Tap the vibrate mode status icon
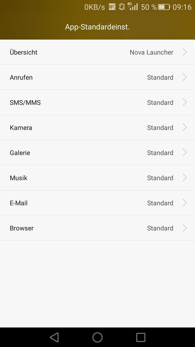 coord(122,7)
